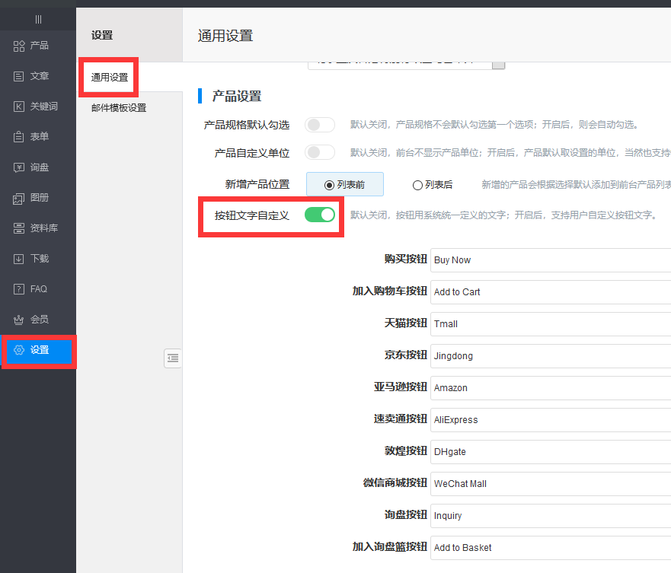Open the 会员 member crown icon
Viewport: 671px width, 573px height.
pyautogui.click(x=19, y=320)
